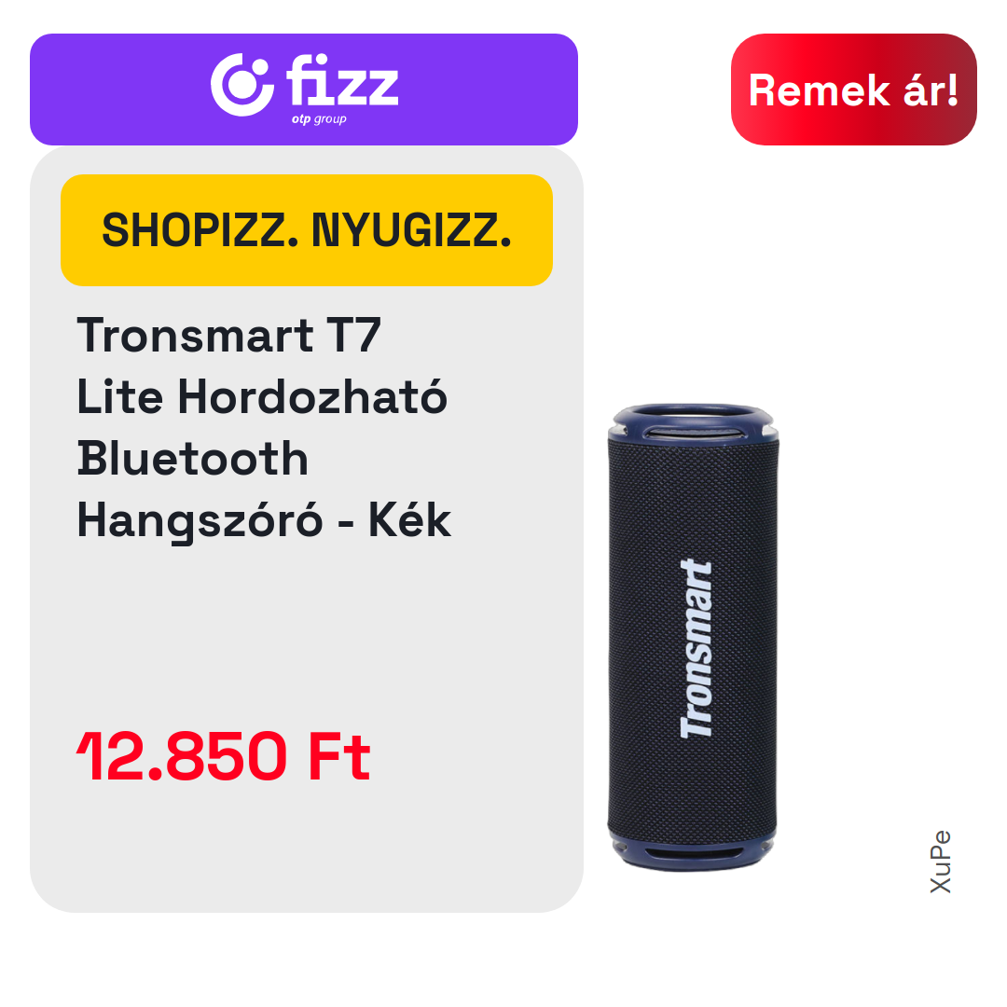The width and height of the screenshot is (1007, 1007).
Task: Click the Hangszóró - Kék title line
Action: (x=264, y=521)
